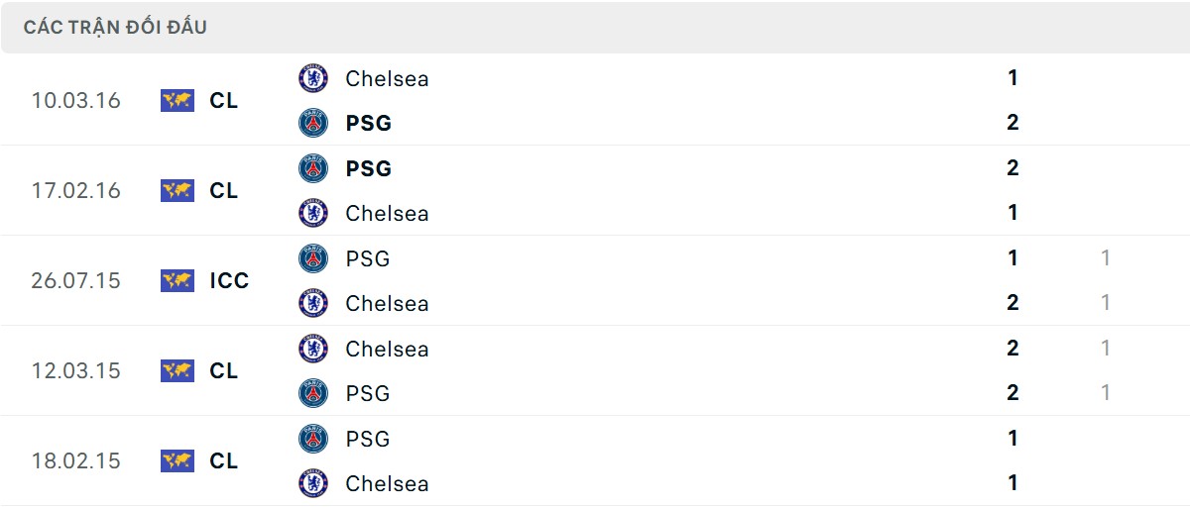1190x507 pixels.
Task: Open the CÁC TRẬN ĐỐI ĐẦU section header
Action: pos(595,28)
